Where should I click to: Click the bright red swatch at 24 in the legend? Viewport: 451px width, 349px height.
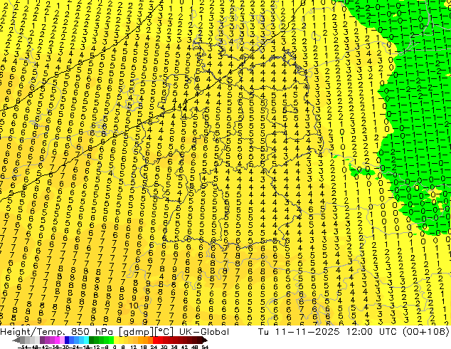point(155,340)
